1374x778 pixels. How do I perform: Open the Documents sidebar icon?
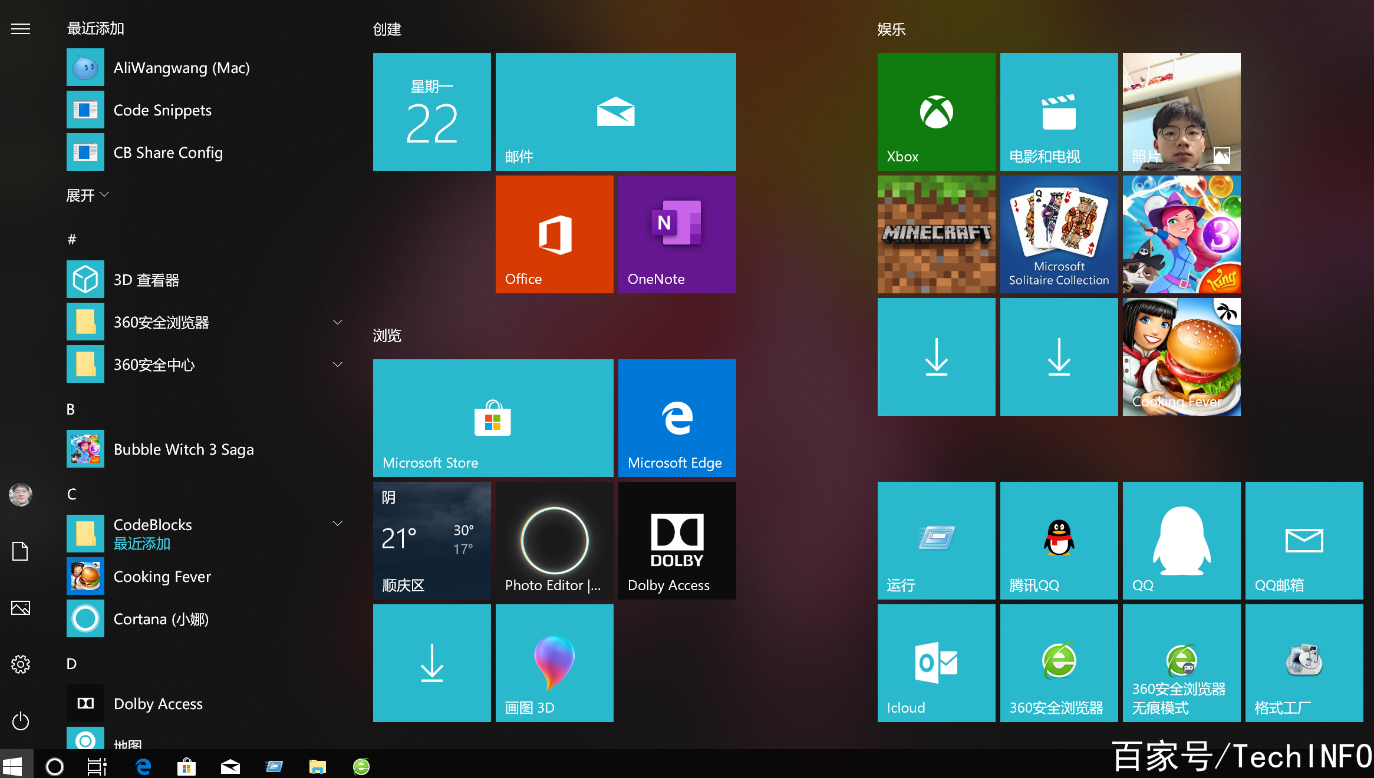click(21, 551)
